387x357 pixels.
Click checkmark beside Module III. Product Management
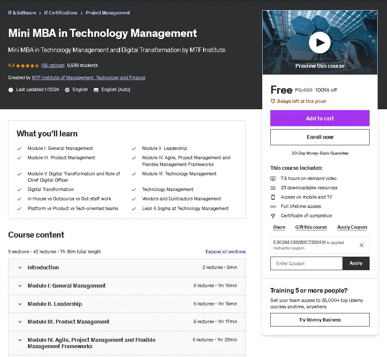(19, 158)
